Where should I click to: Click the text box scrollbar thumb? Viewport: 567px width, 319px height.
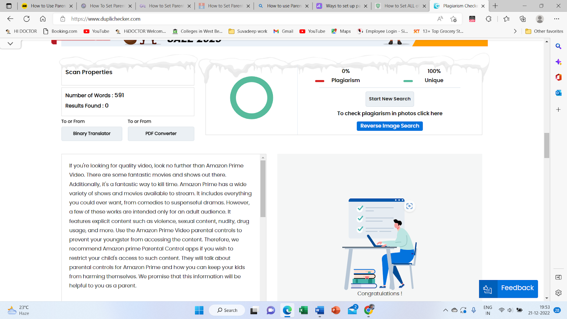[263, 189]
